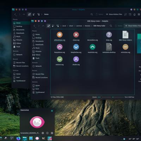Open Desktop in the KDE-Story-Color window sidebar
The width and height of the screenshot is (141, 141).
click(37, 38)
